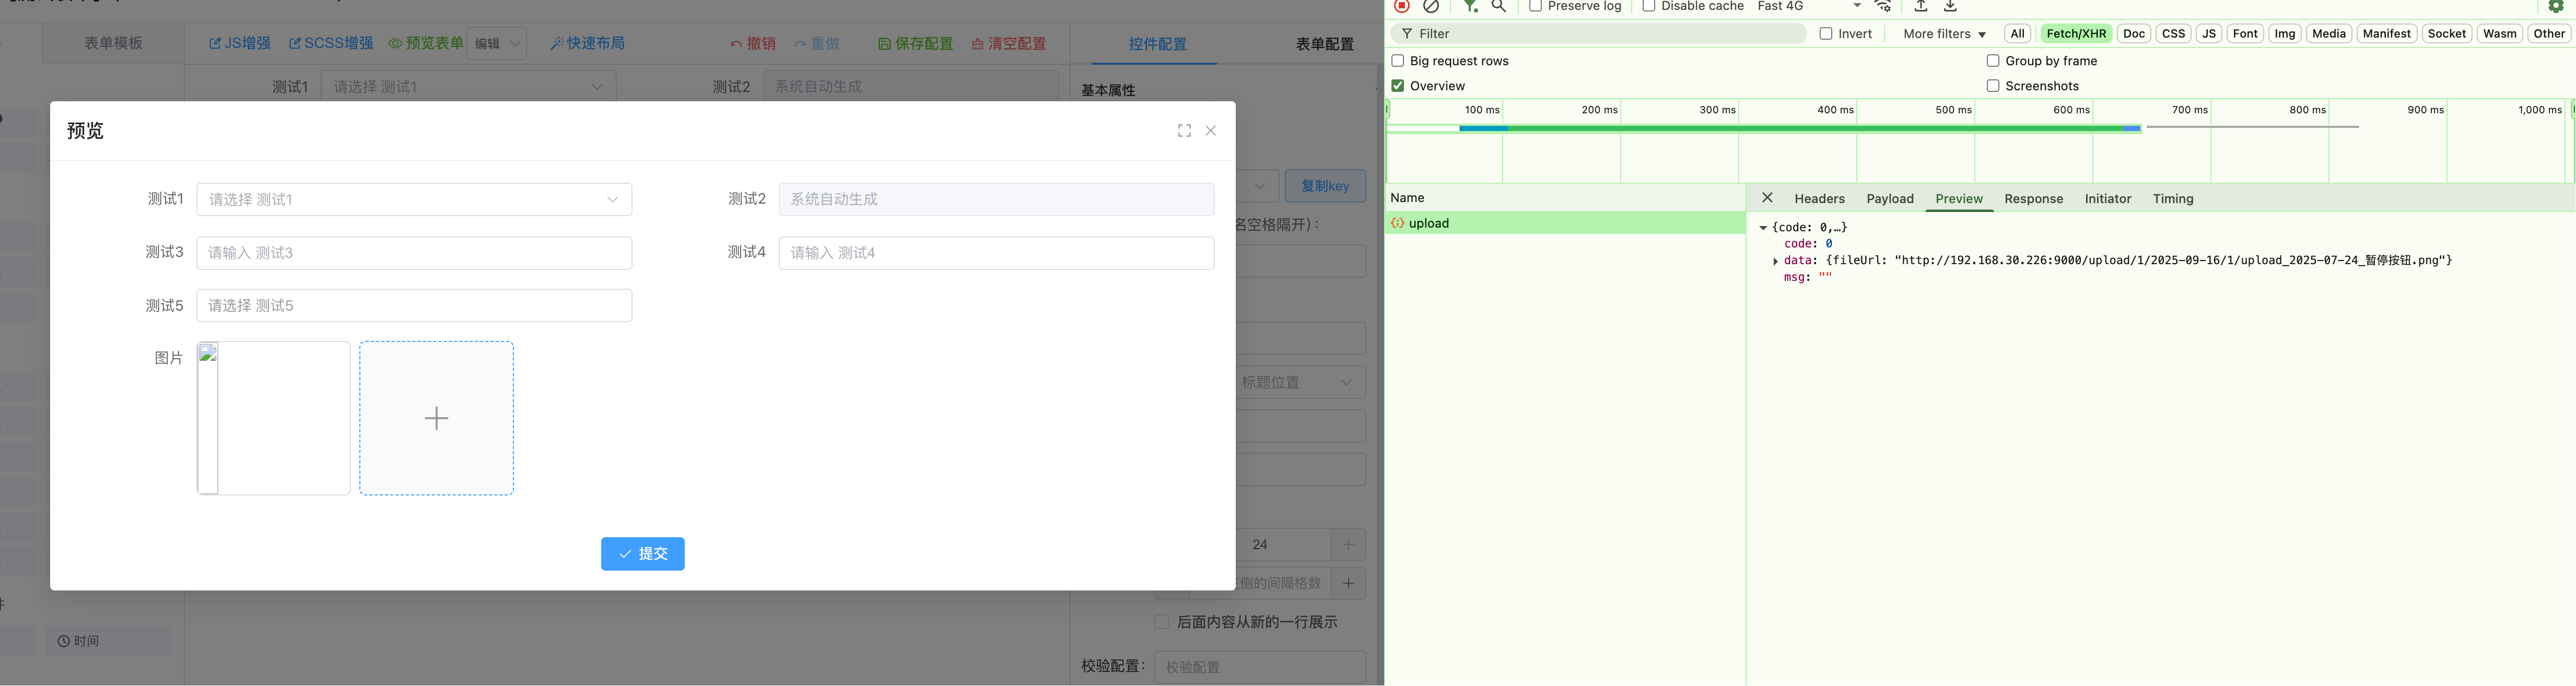Viewport: 2576px width, 686px height.
Task: Close the request details pane
Action: coord(1767,198)
